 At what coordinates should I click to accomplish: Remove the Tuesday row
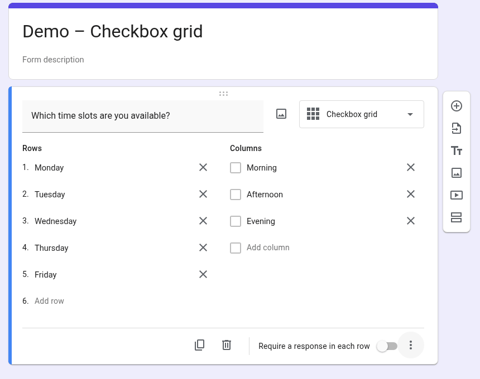[203, 194]
